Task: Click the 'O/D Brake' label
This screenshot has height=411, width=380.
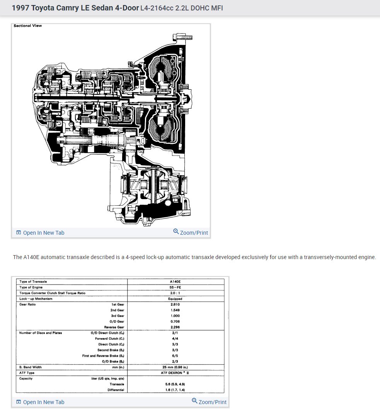Action: 113,362
